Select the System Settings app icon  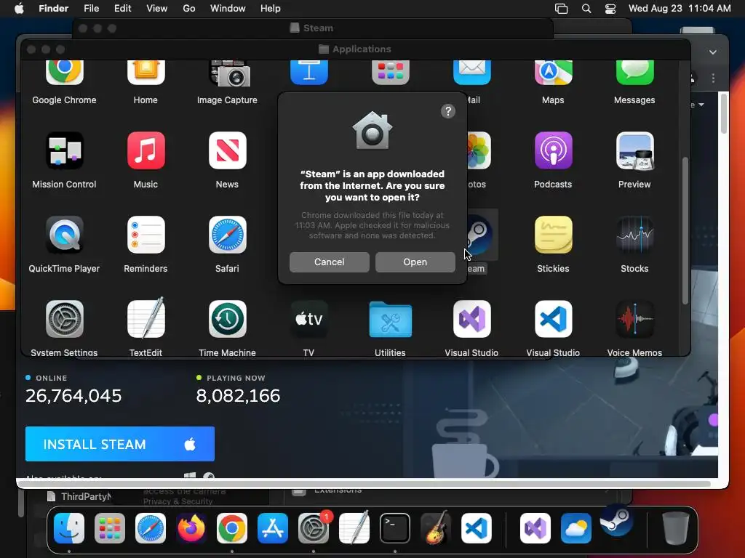pos(64,319)
